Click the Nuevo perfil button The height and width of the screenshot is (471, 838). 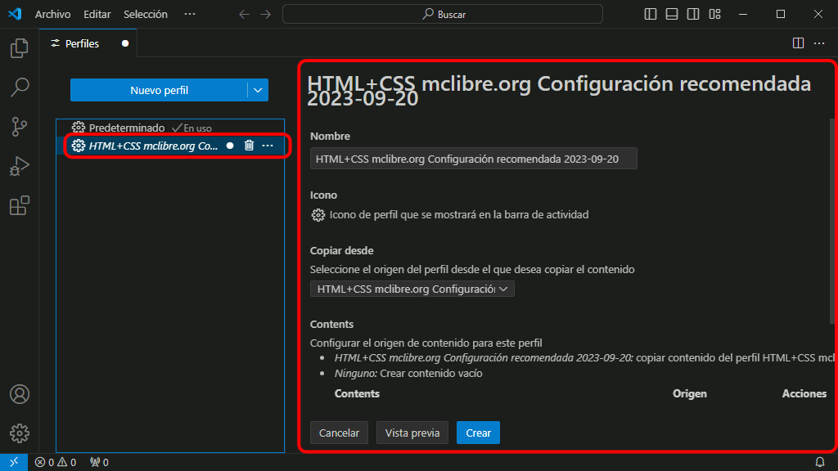[159, 90]
